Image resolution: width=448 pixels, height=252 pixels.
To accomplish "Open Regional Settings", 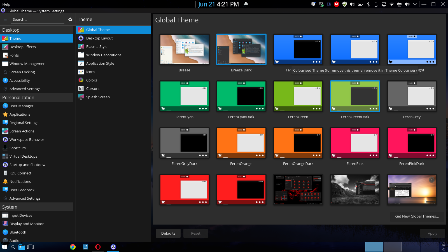I will pyautogui.click(x=36, y=123).
